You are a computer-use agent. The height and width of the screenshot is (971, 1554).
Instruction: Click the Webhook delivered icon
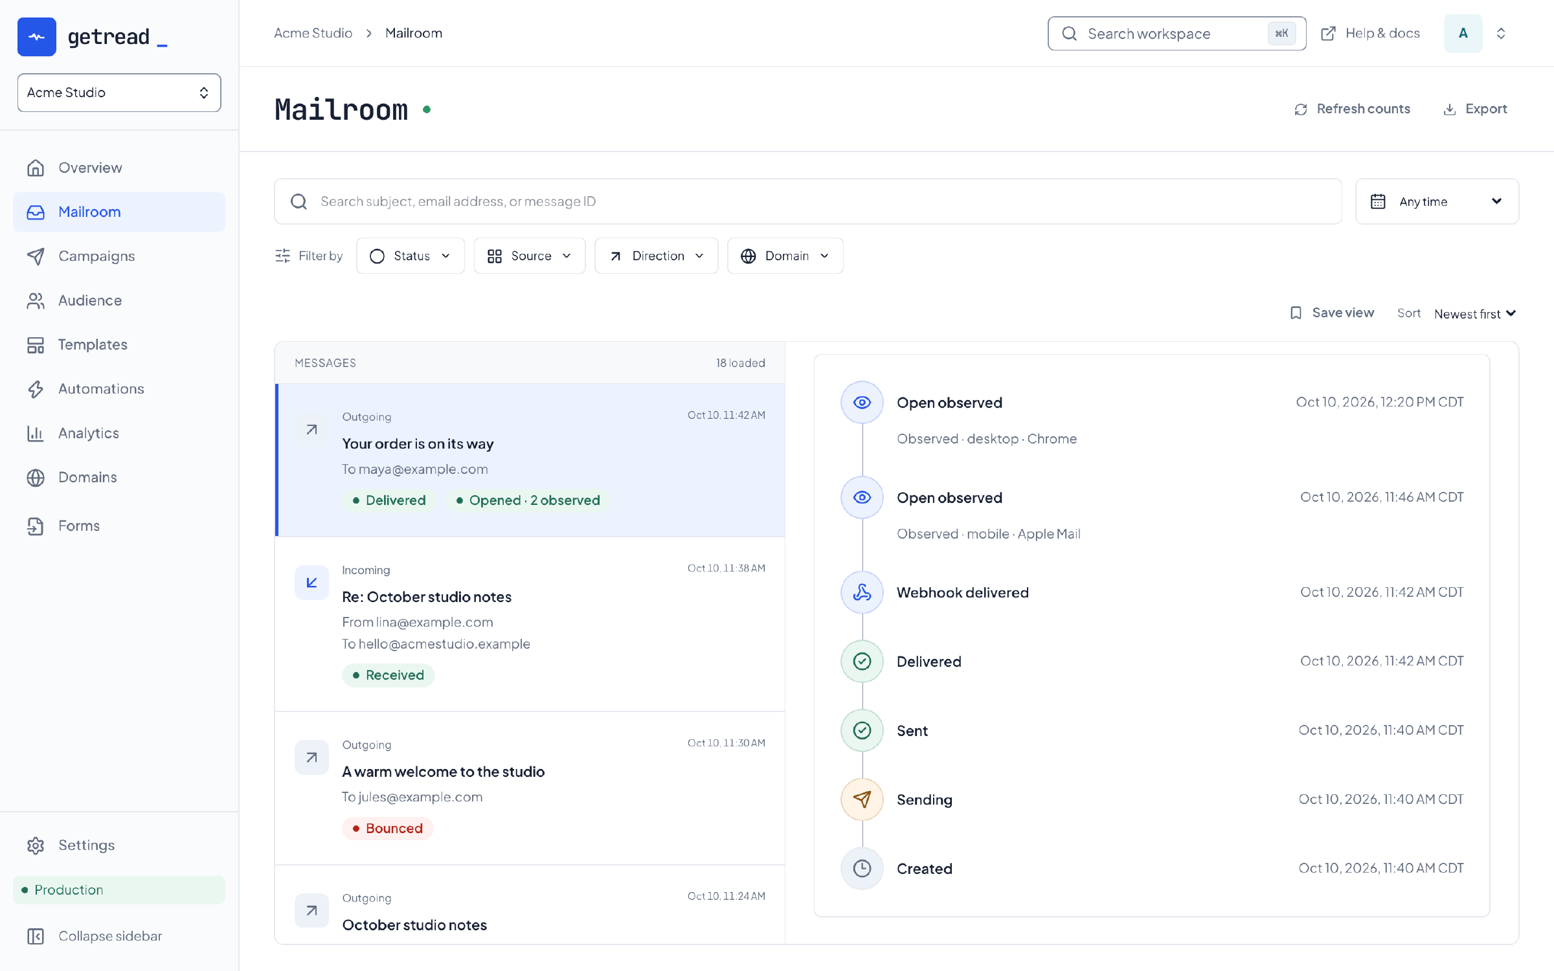point(862,592)
